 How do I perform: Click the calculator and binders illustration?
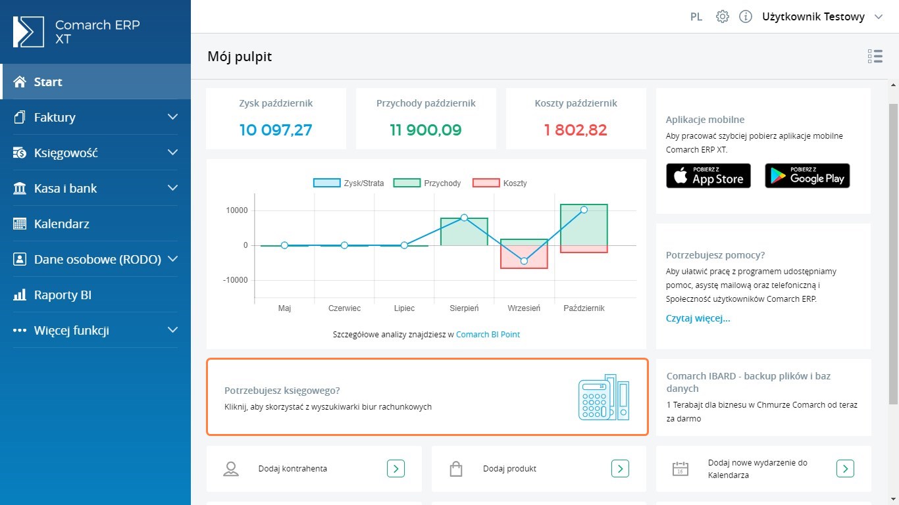tap(604, 397)
